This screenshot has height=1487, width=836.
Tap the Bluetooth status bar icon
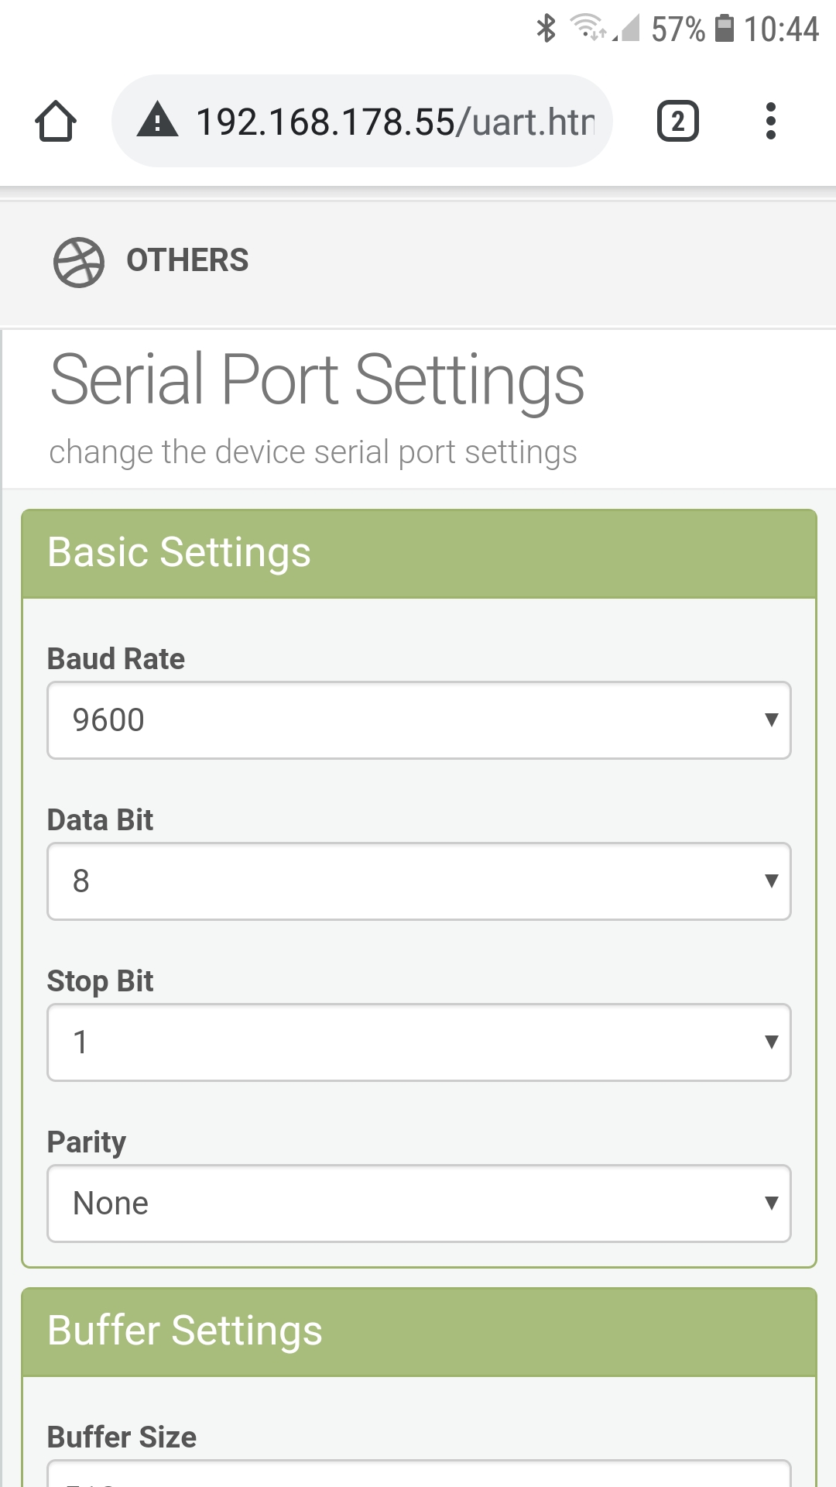[x=546, y=29]
